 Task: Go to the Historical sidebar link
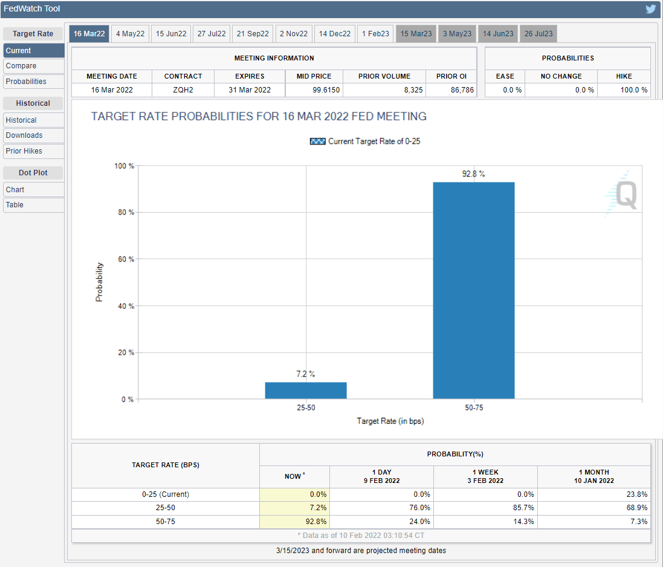click(33, 120)
